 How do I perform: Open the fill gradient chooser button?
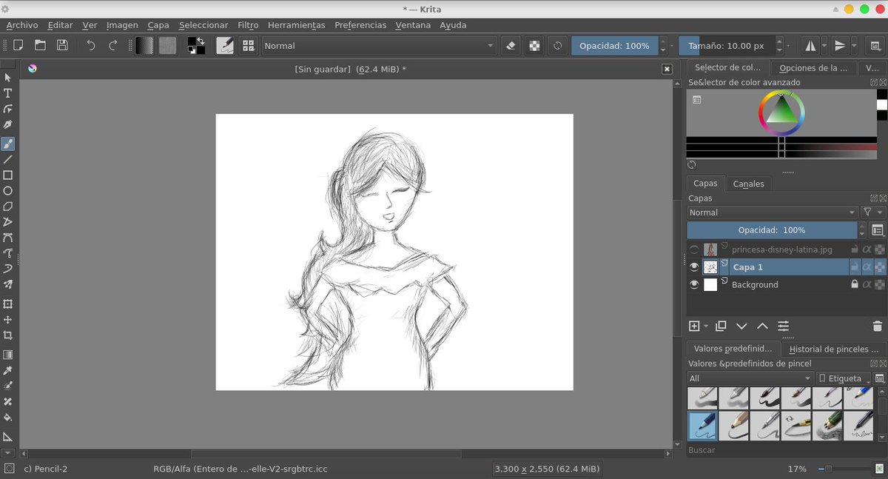[x=145, y=45]
